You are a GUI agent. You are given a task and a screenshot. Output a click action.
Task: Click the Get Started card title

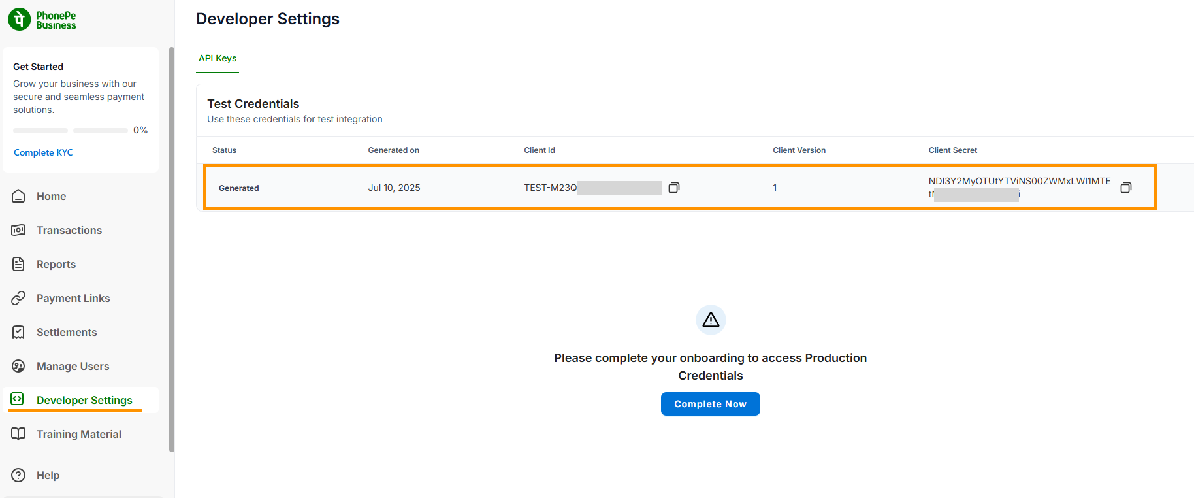(38, 67)
